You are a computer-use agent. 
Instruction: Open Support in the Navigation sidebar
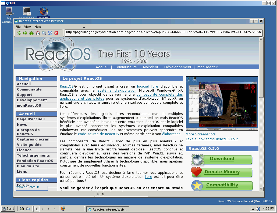[36, 95]
